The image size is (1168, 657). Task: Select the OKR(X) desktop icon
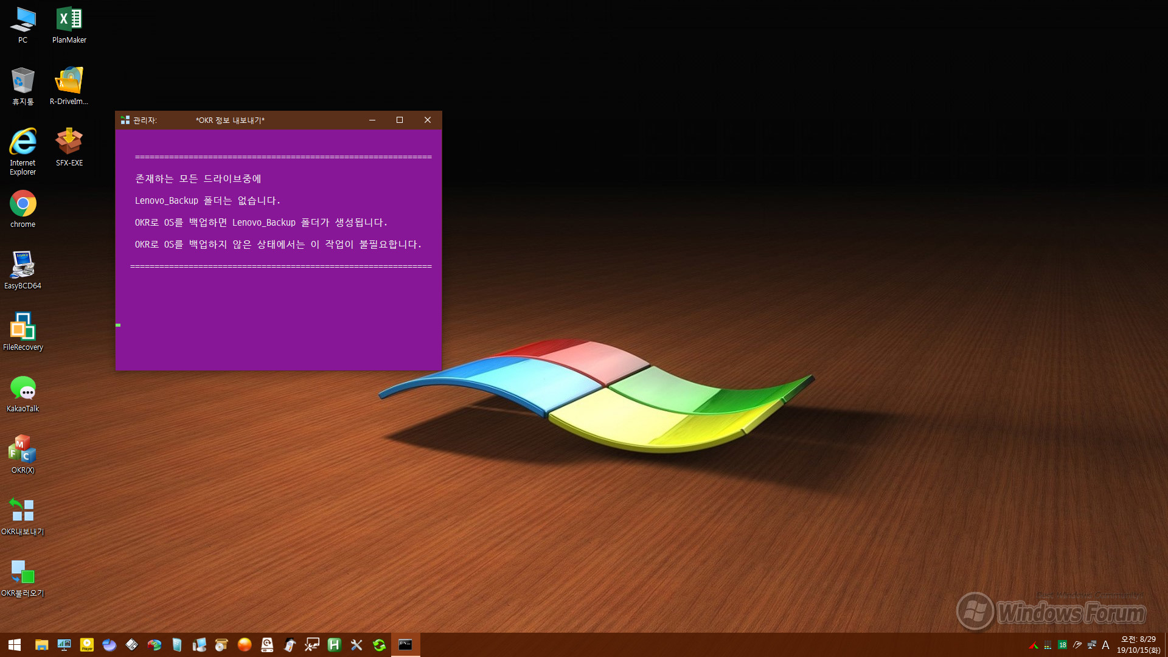pos(23,455)
